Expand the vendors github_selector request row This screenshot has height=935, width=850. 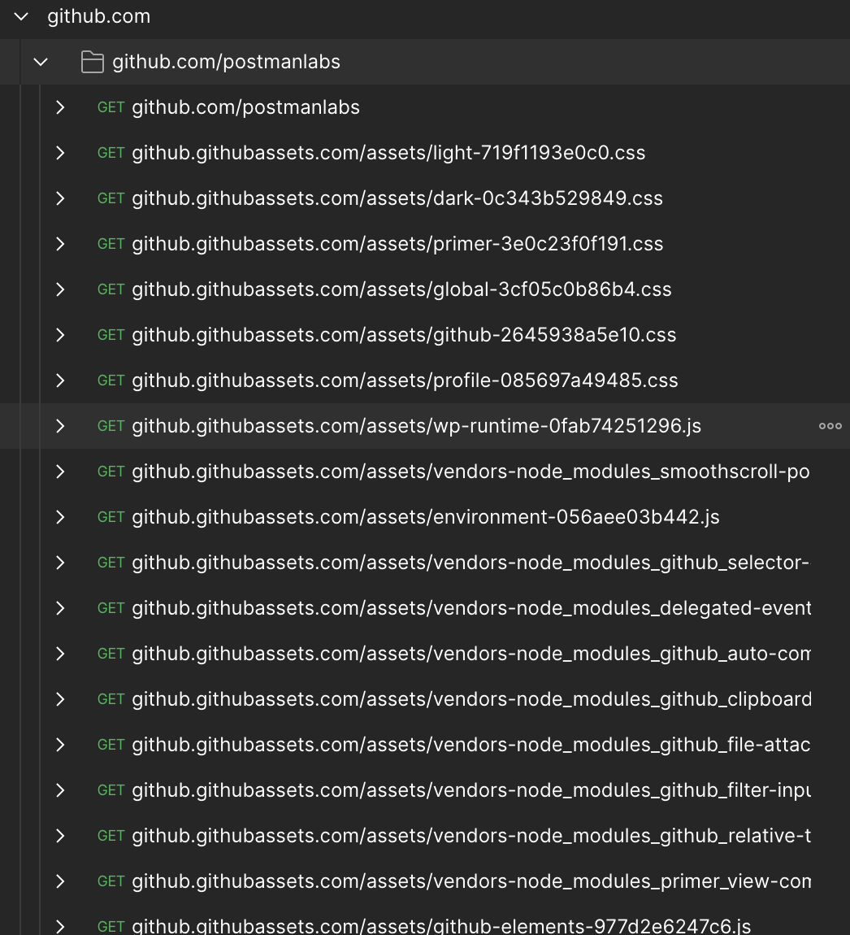tap(60, 563)
